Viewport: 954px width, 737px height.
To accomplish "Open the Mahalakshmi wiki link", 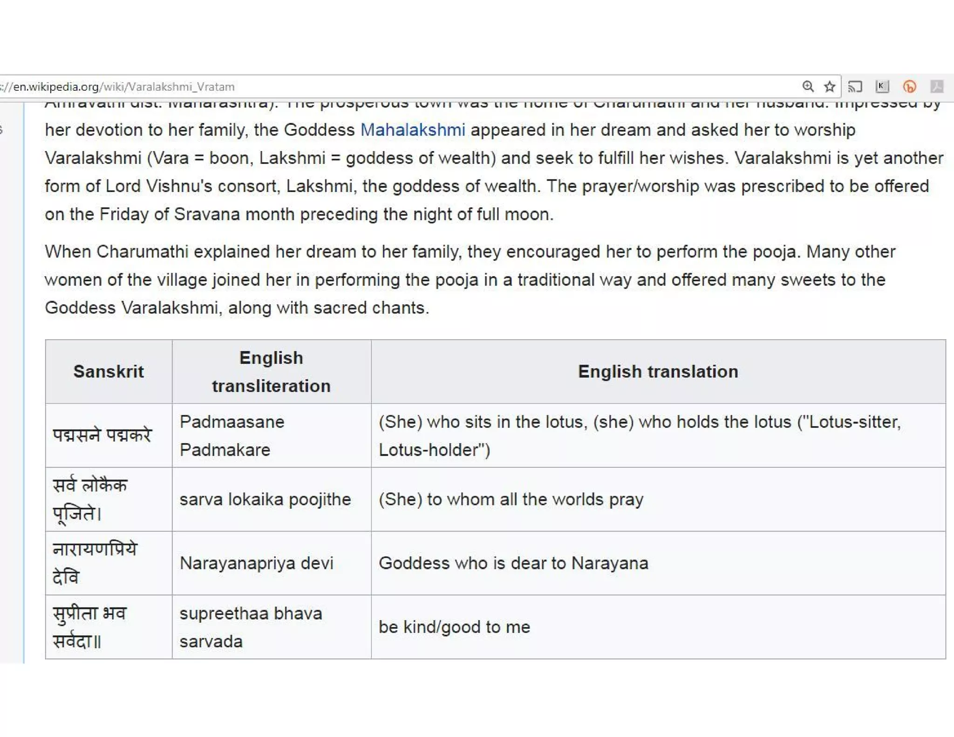I will (x=412, y=130).
